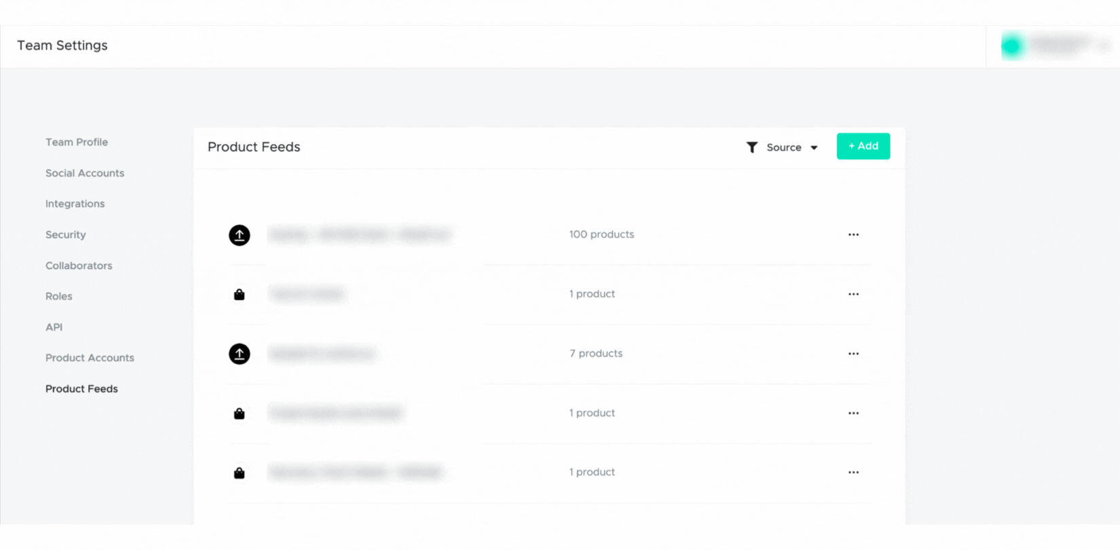The height and width of the screenshot is (550, 1120).
Task: Open the blurred account name menu in header
Action: (1069, 45)
